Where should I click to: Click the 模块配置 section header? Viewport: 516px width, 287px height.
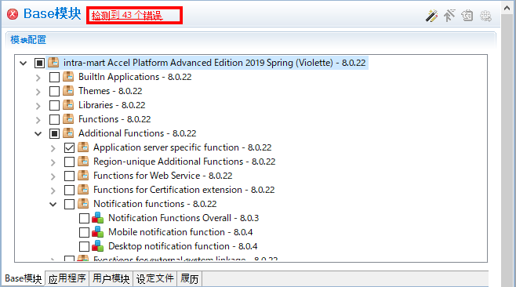point(28,40)
